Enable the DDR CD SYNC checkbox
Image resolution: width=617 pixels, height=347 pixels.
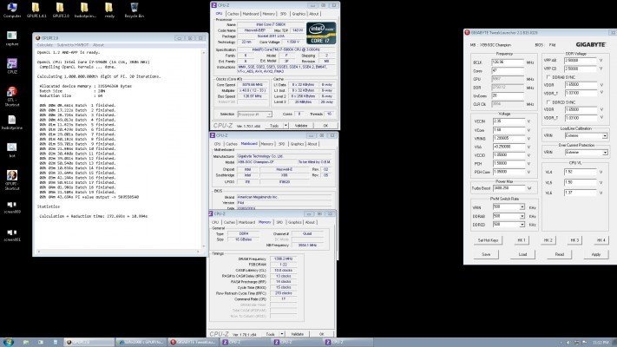pyautogui.click(x=548, y=102)
